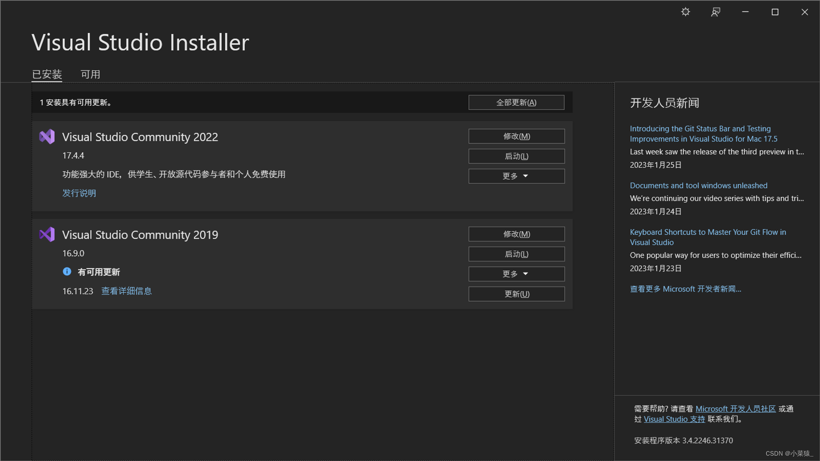Viewport: 820px width, 461px height.
Task: Close the Visual Studio Installer window
Action: click(x=804, y=12)
